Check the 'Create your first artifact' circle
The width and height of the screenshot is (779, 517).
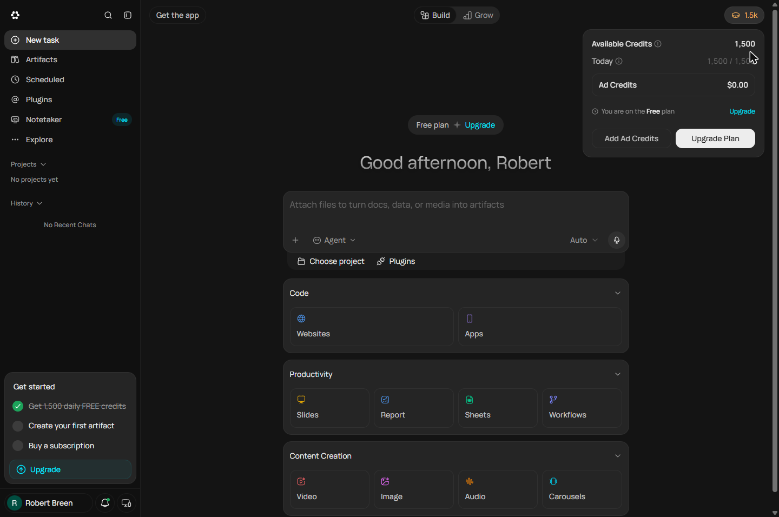click(x=18, y=426)
